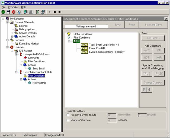Click the Minimum WaitTime seconds field

click(x=112, y=120)
